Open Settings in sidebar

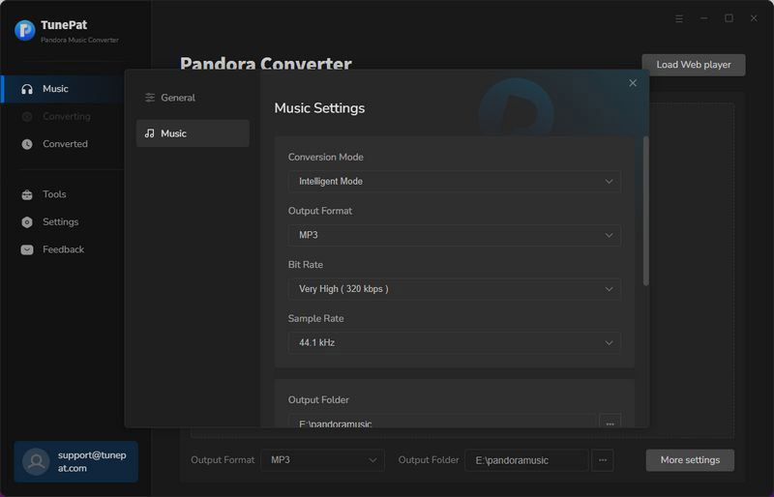coord(63,222)
